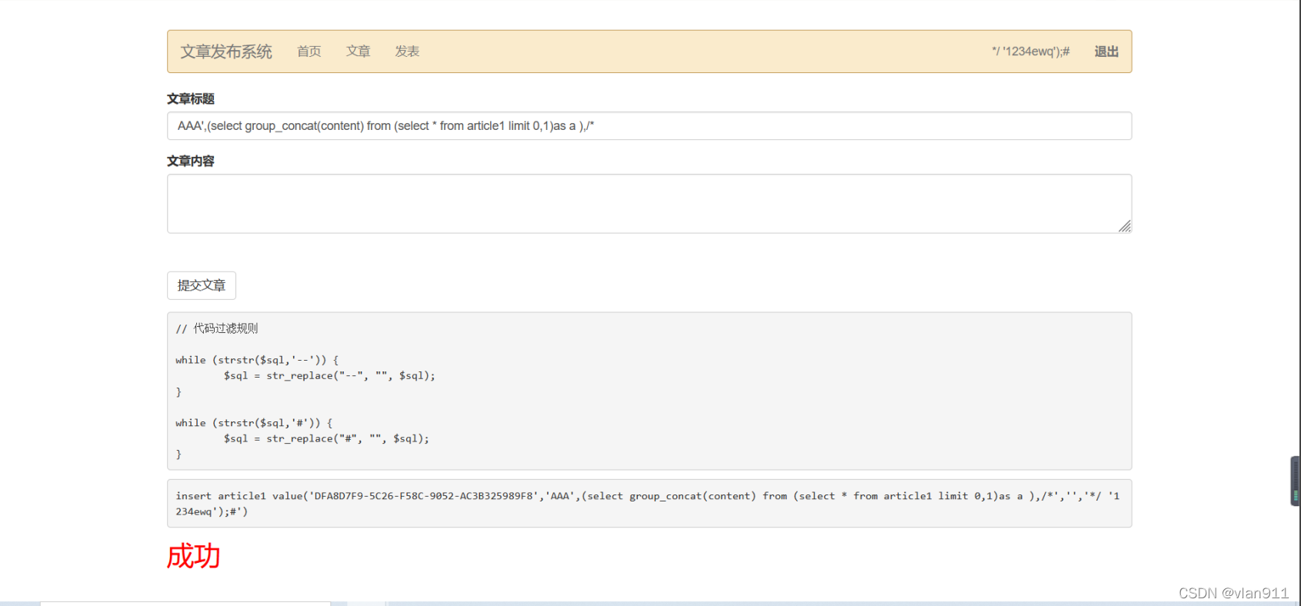
Task: Focus the 文章标题 input field
Action: (649, 126)
